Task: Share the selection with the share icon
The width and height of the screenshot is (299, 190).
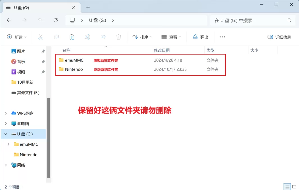Action: tap(103, 37)
